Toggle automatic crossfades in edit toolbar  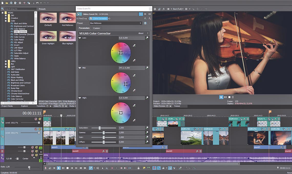tap(159, 168)
